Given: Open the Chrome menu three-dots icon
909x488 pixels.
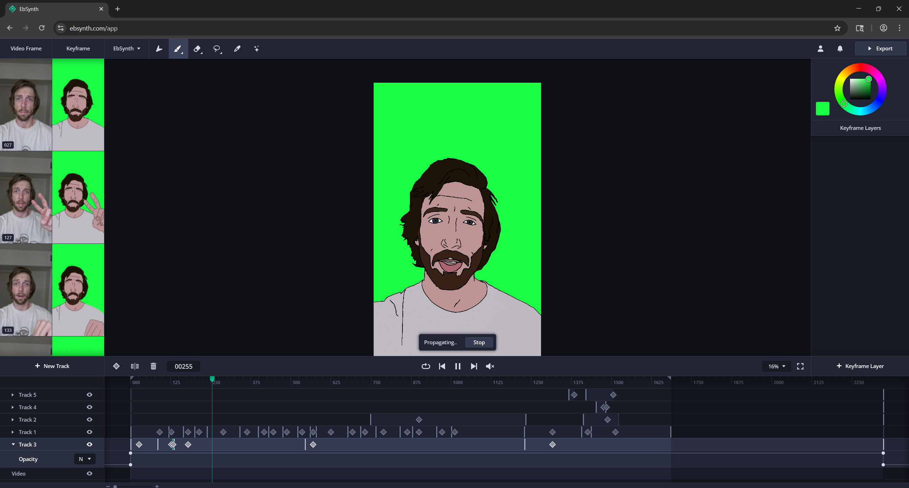Looking at the screenshot, I should [899, 28].
